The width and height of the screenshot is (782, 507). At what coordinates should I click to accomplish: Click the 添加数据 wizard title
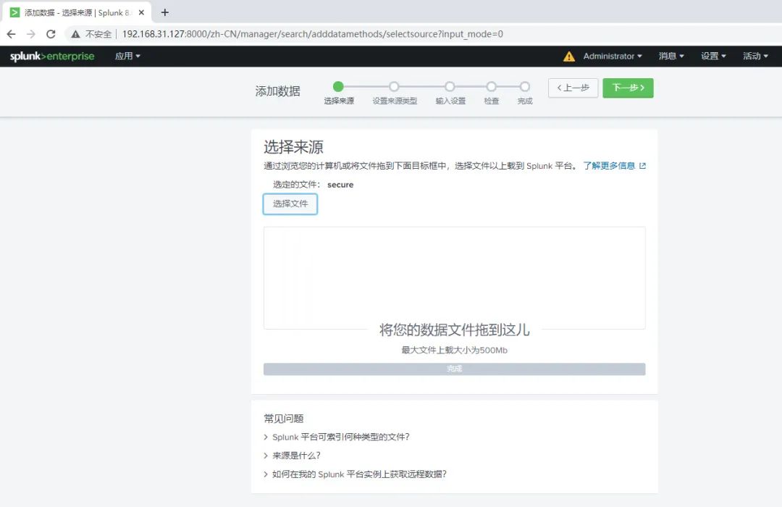click(278, 91)
